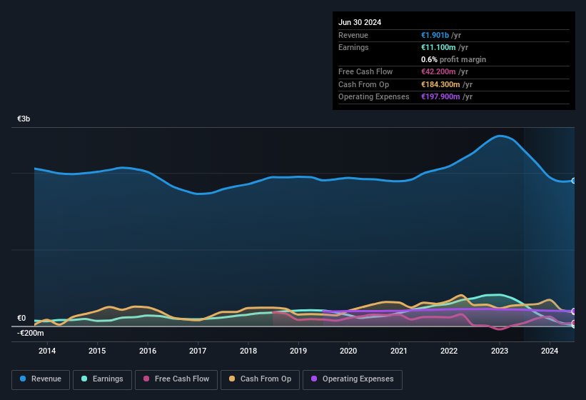The height and width of the screenshot is (400, 586).
Task: Click the pink Free Cash Flow endpoint marker
Action: point(574,324)
